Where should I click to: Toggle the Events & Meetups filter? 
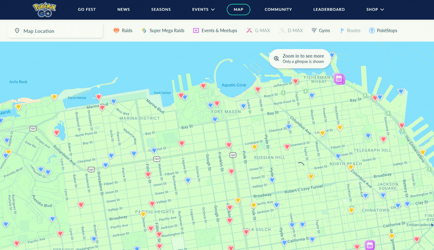click(215, 31)
